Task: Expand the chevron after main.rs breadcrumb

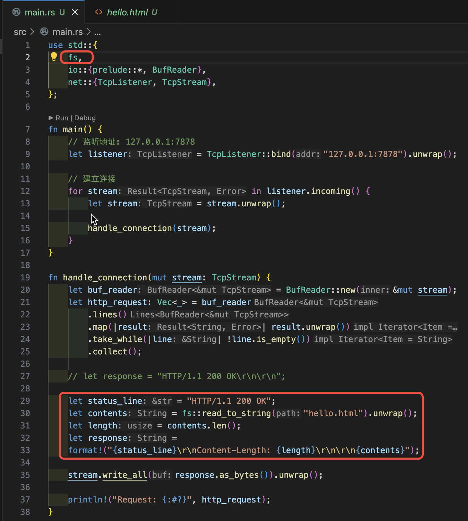Action: (89, 32)
